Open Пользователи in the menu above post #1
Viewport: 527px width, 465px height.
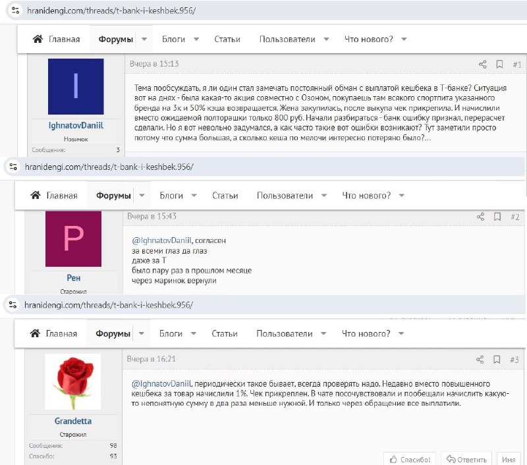click(287, 40)
